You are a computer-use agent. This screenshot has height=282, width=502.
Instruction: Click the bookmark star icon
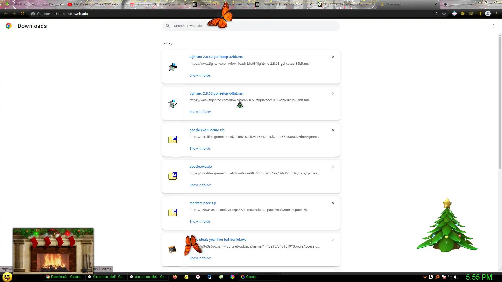pyautogui.click(x=444, y=14)
